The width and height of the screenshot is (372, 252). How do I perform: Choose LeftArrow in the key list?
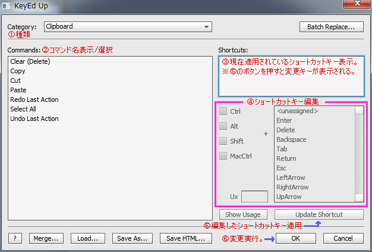315,178
